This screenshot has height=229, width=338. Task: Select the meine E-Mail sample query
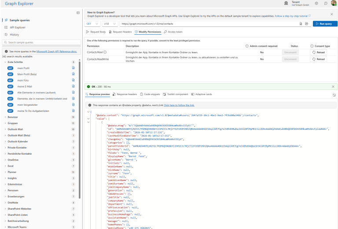[x=25, y=86]
